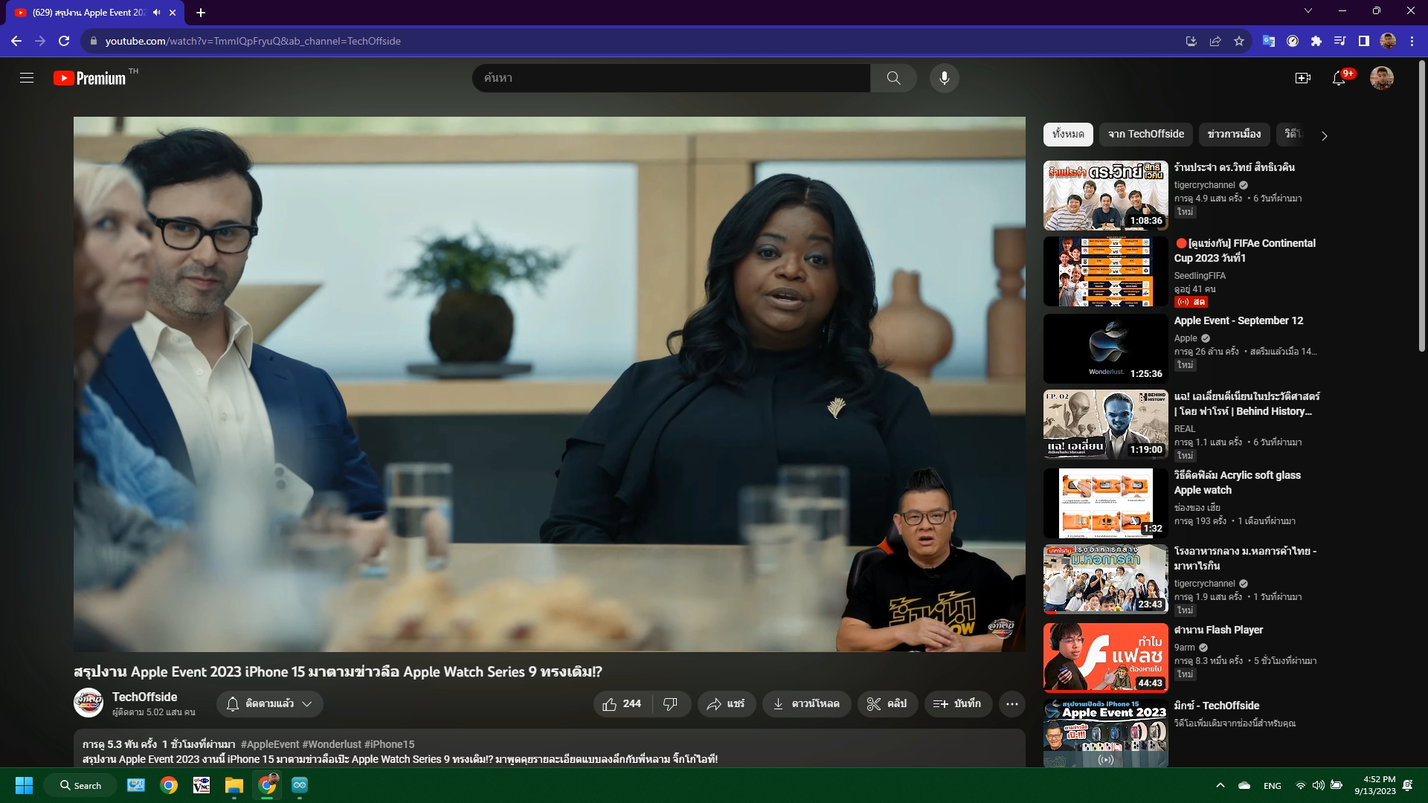Open the TechOffside channel name link
The width and height of the screenshot is (1428, 803).
pos(144,697)
